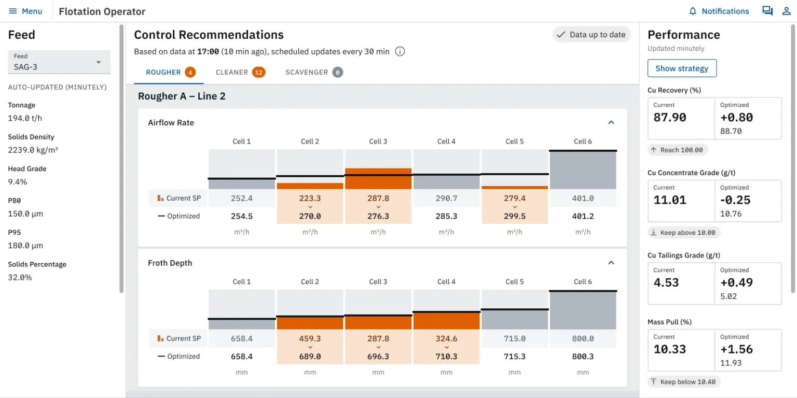
Task: Collapse the Airflow Rate section
Action: point(611,123)
